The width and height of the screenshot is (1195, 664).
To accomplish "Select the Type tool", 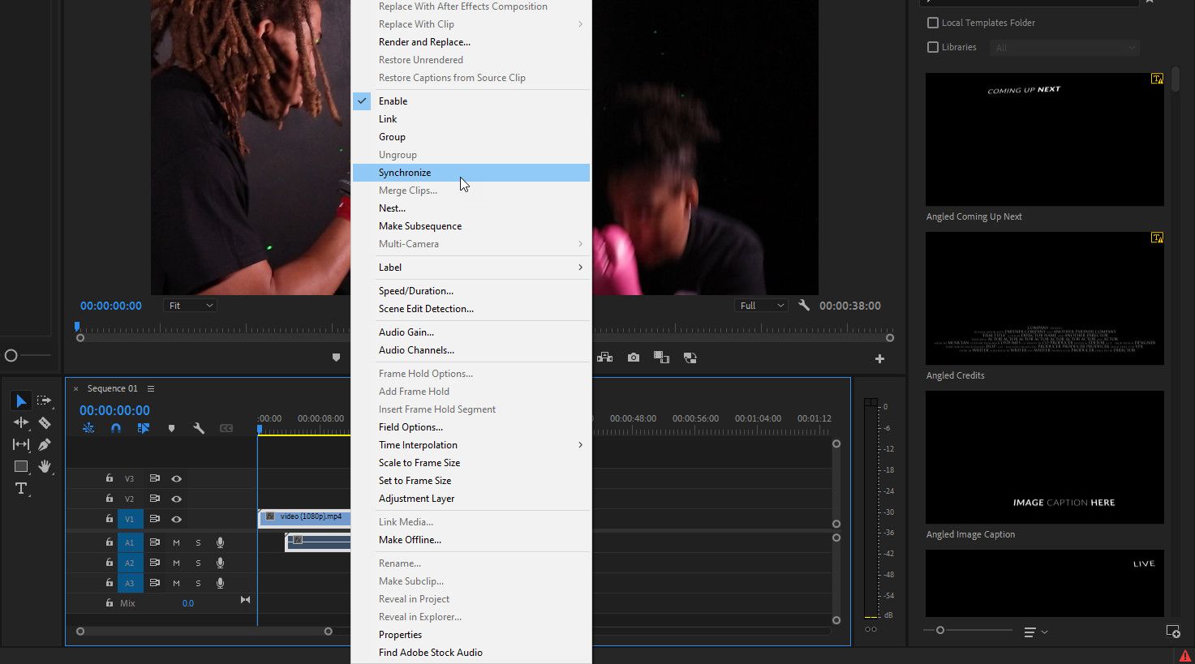I will coord(20,488).
